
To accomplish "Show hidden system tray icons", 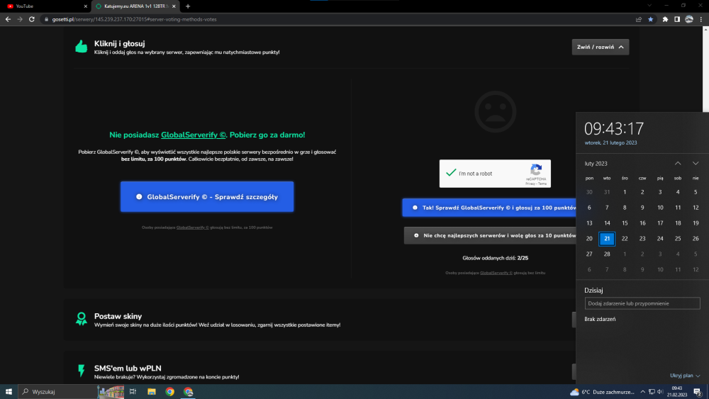I will 642,392.
